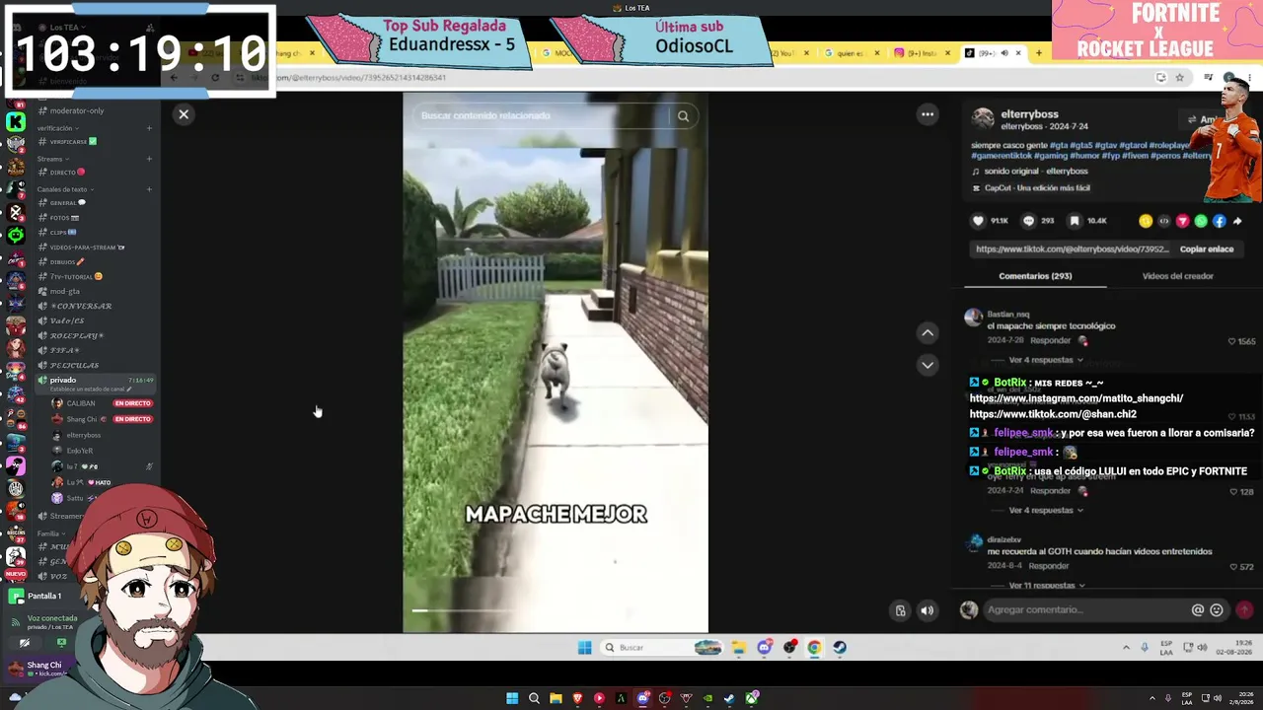1263x710 pixels.
Task: Click the Pantalla 1 screen share entry
Action: (x=44, y=597)
